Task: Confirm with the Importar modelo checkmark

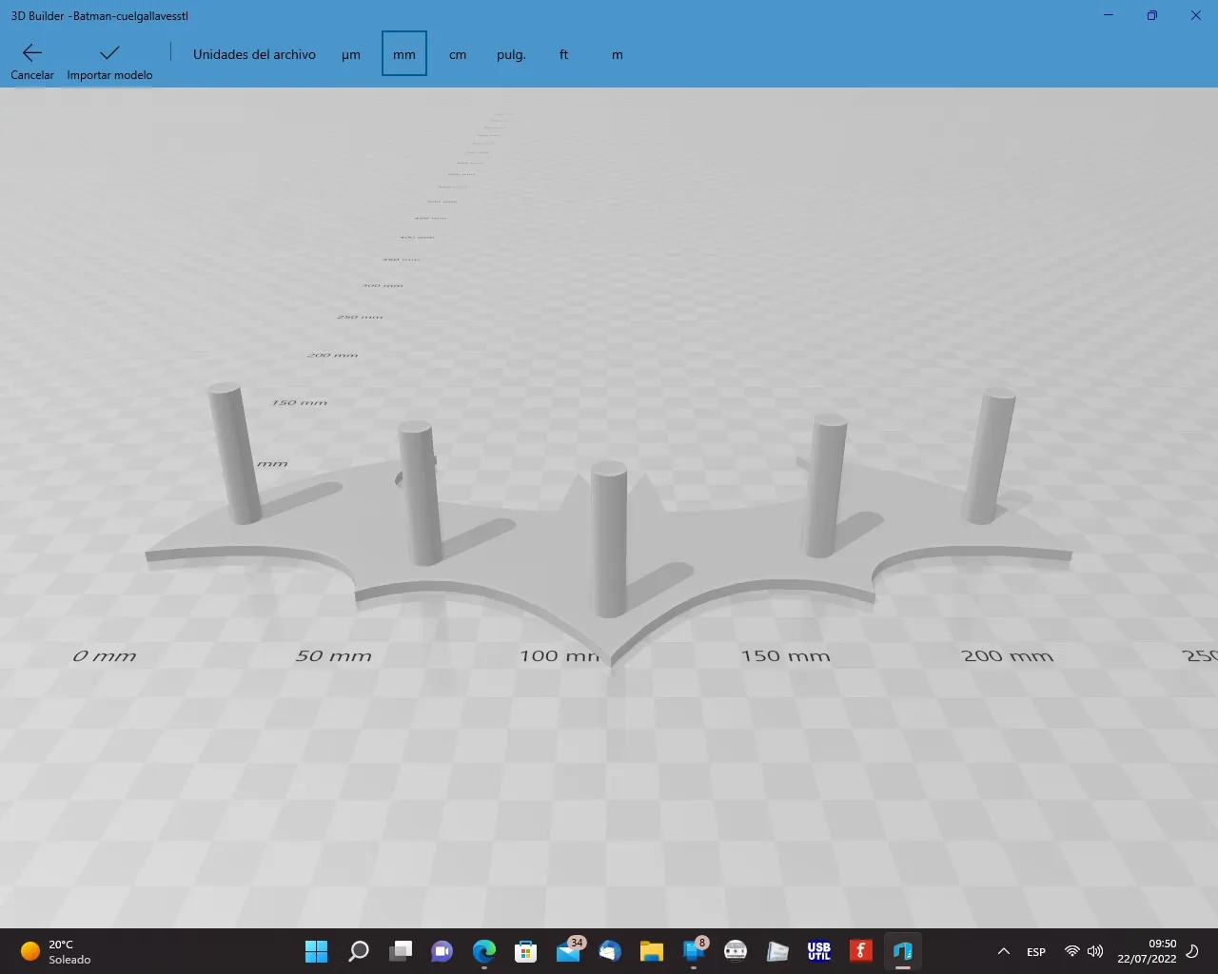Action: (x=109, y=59)
